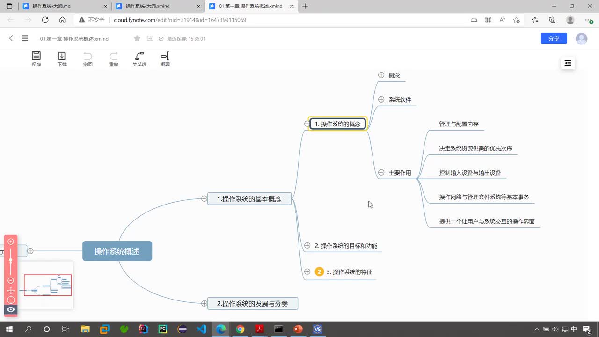Collapse the 1.操作系统的基本概念 node
Screen dimensions: 599x337
pyautogui.click(x=204, y=198)
